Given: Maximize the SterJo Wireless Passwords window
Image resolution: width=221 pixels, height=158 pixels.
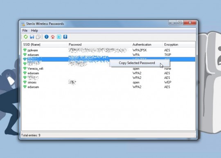Looking at the screenshot, I should pos(180,22).
